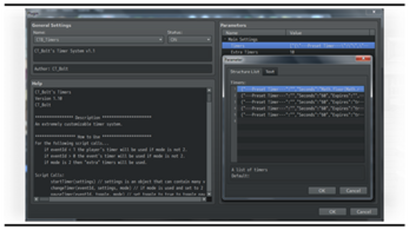Select the fourth preset timer list row
The width and height of the screenshot is (409, 230).
pyautogui.click(x=301, y=109)
